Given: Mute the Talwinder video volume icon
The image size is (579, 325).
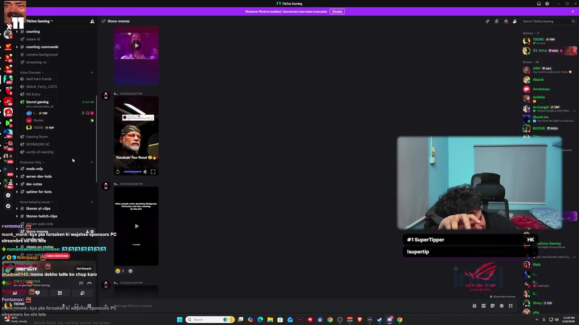Looking at the screenshot, I should point(145,172).
